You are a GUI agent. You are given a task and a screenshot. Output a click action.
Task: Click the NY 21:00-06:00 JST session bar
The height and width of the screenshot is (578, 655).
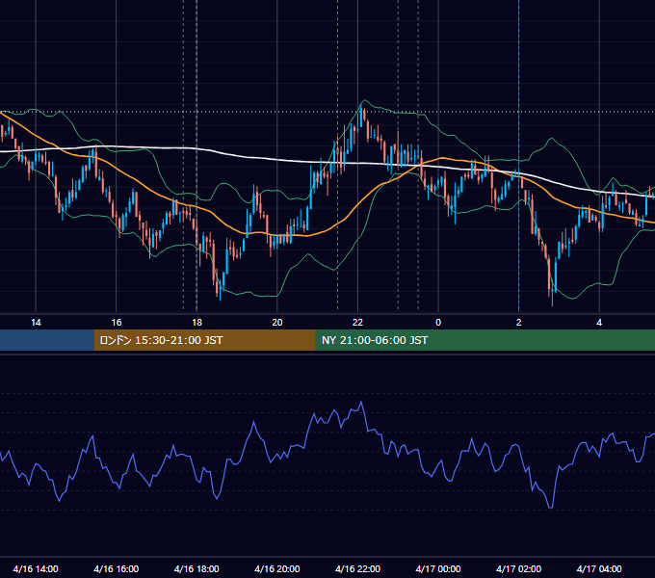coord(485,340)
